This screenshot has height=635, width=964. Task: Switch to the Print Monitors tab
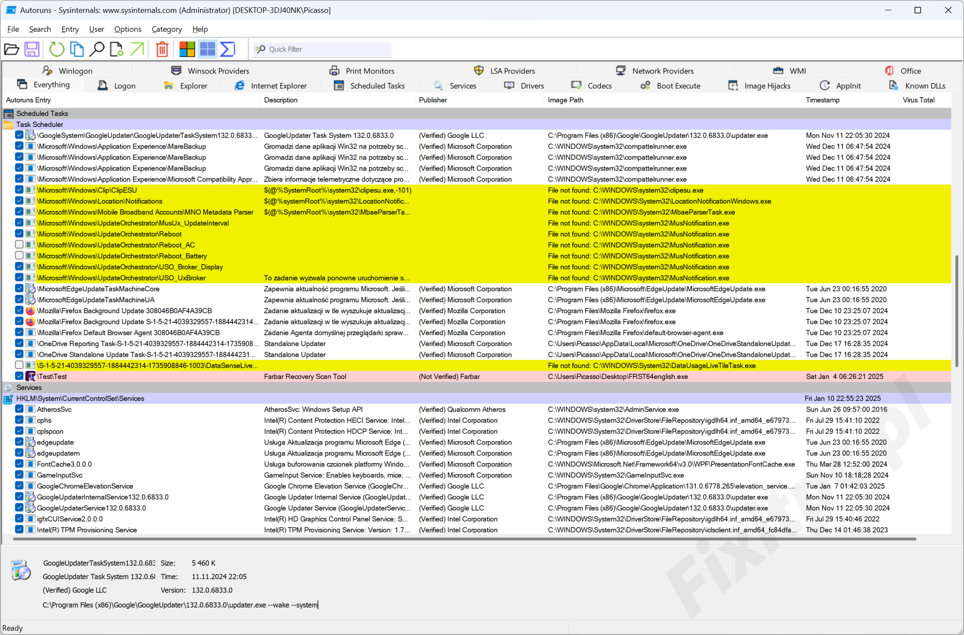coord(362,71)
